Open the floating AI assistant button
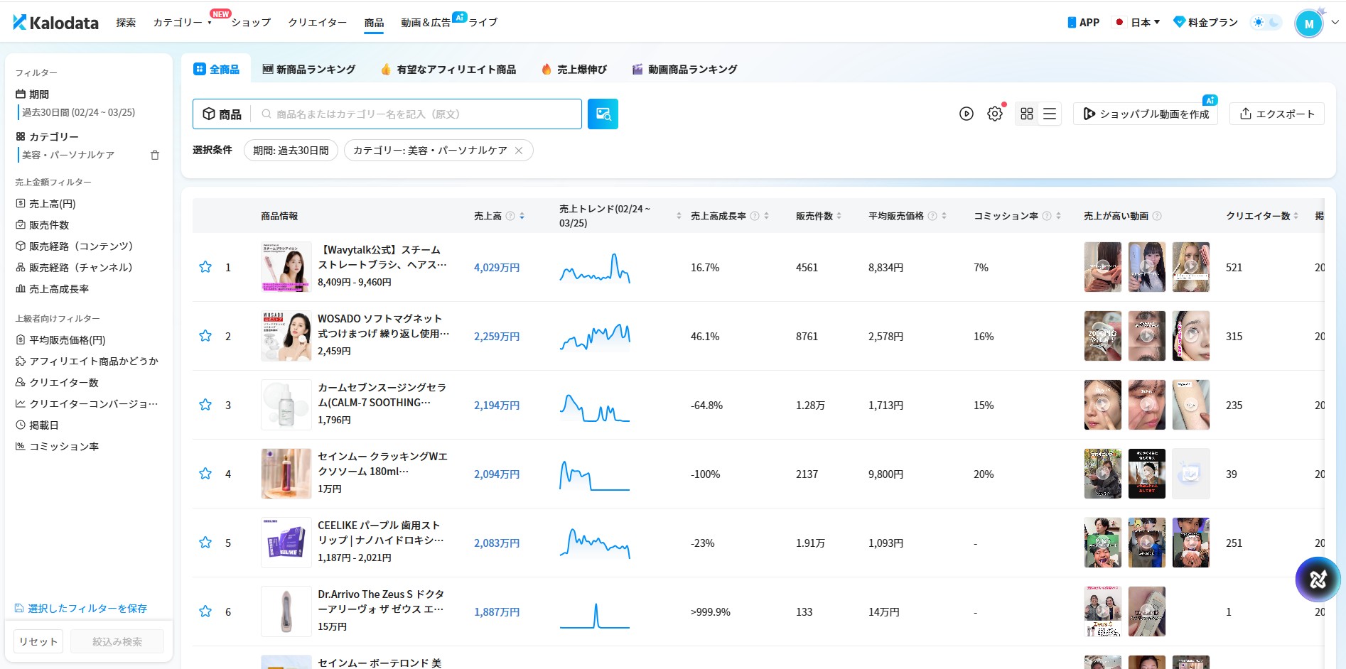 (1318, 580)
